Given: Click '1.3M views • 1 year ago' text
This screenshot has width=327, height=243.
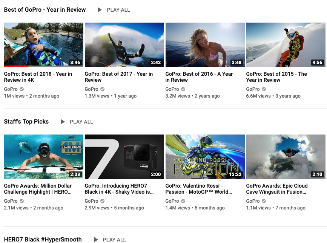Looking at the screenshot, I should coord(111,96).
